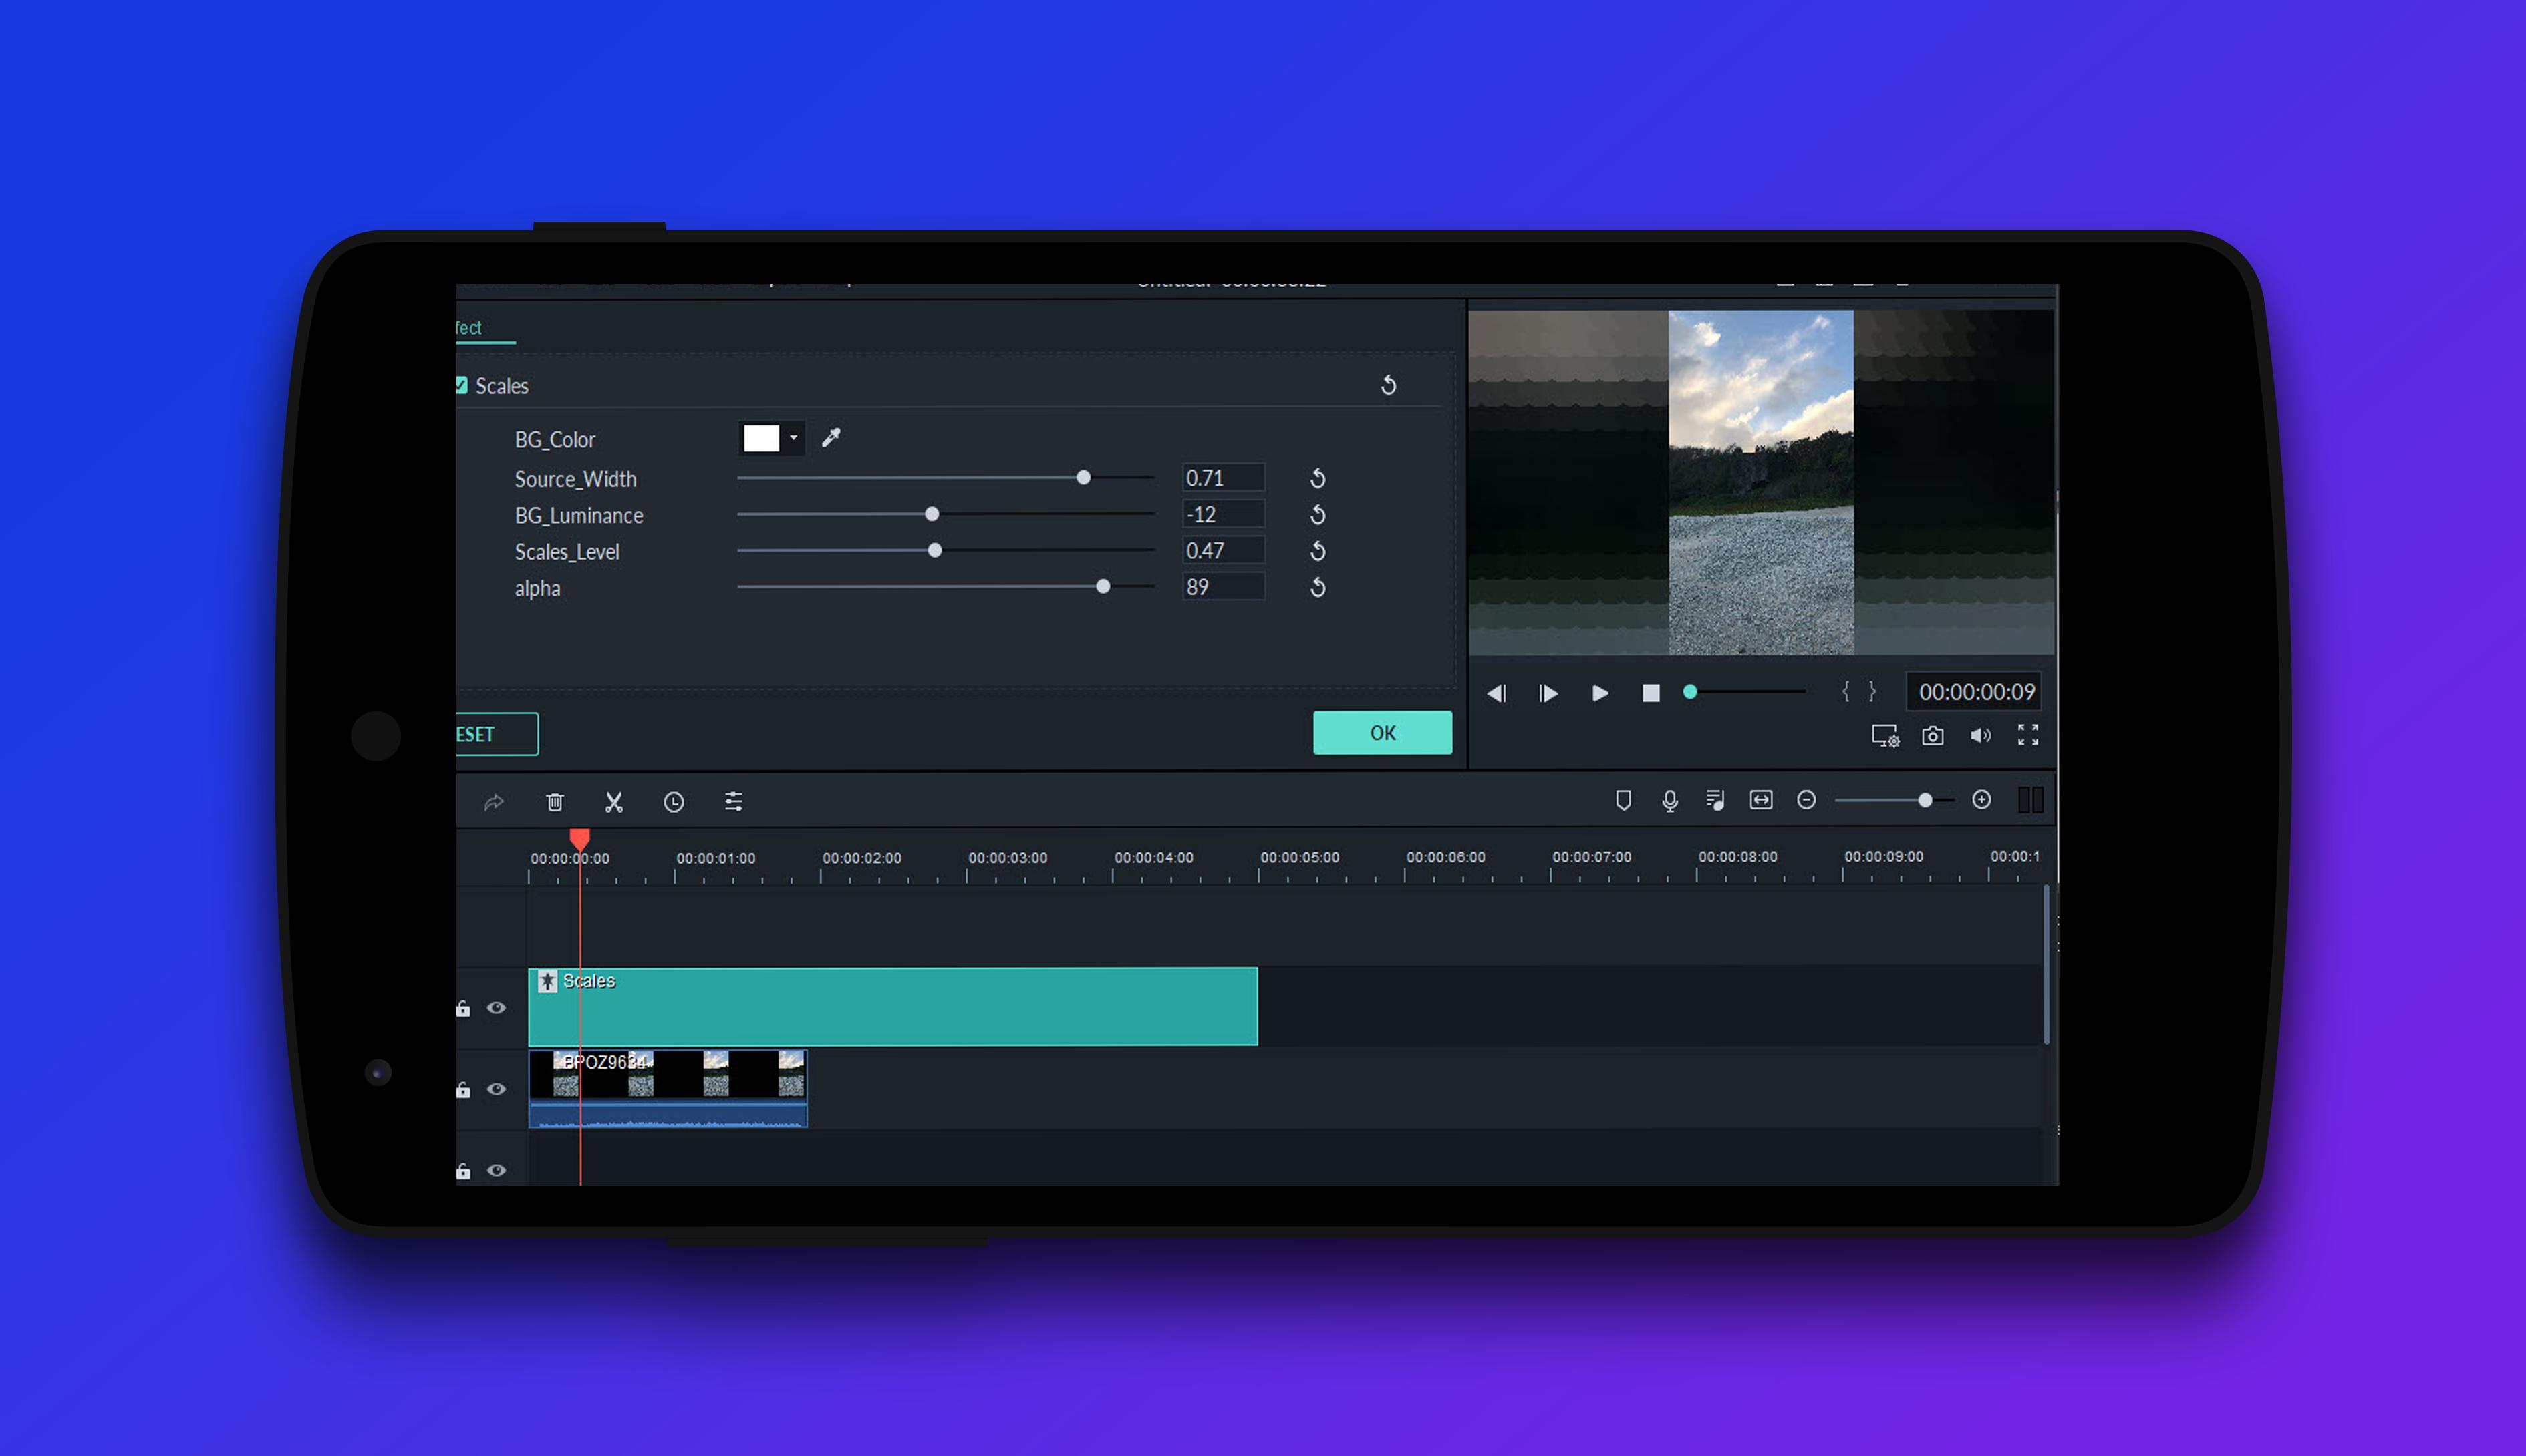2526x1456 pixels.
Task: Select the Scales effect clip on timeline
Action: coord(892,1006)
